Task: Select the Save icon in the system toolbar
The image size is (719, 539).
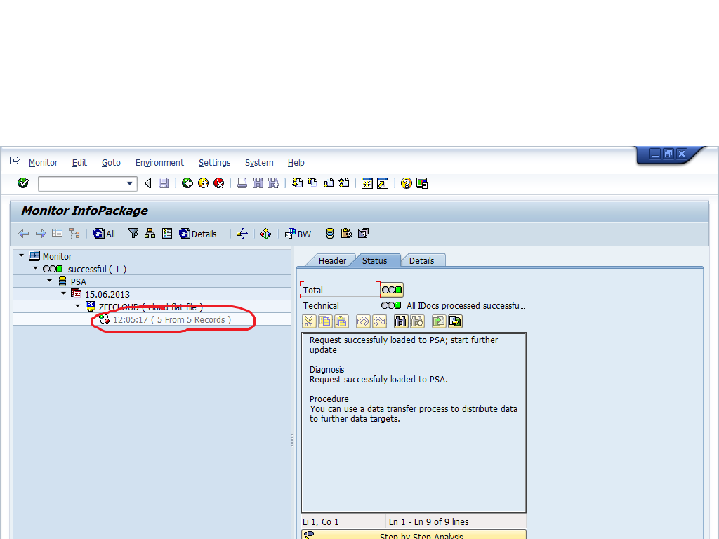Action: (163, 183)
